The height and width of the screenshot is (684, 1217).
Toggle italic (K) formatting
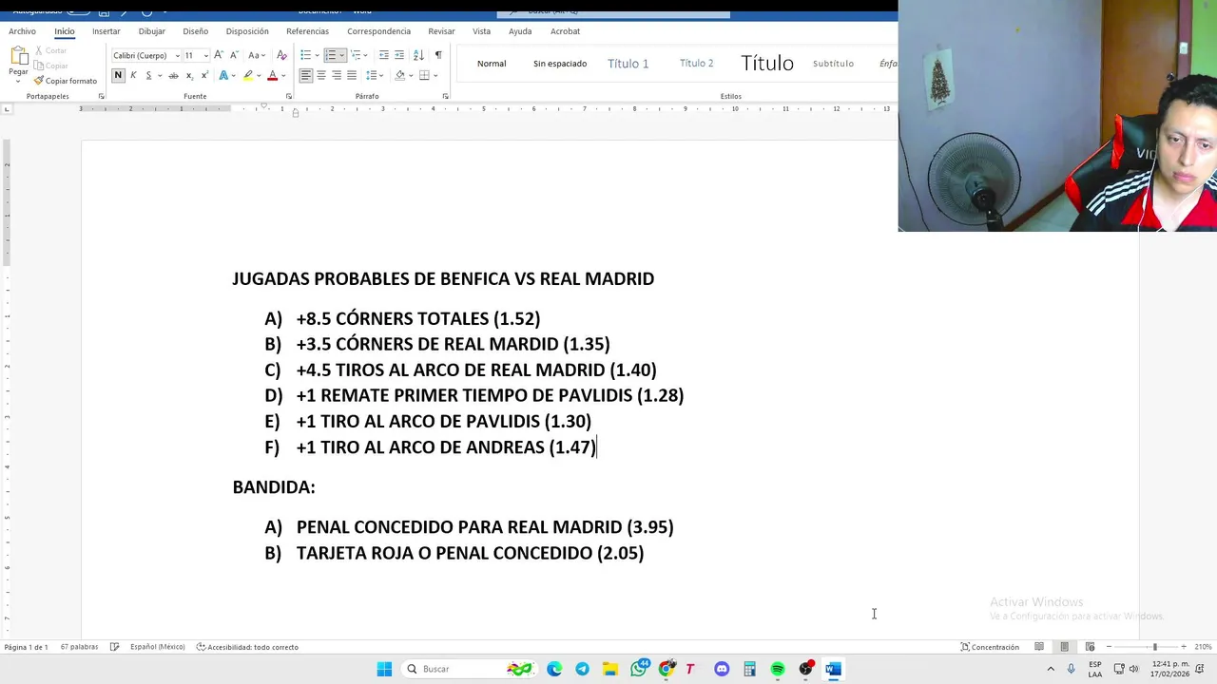[x=133, y=75]
